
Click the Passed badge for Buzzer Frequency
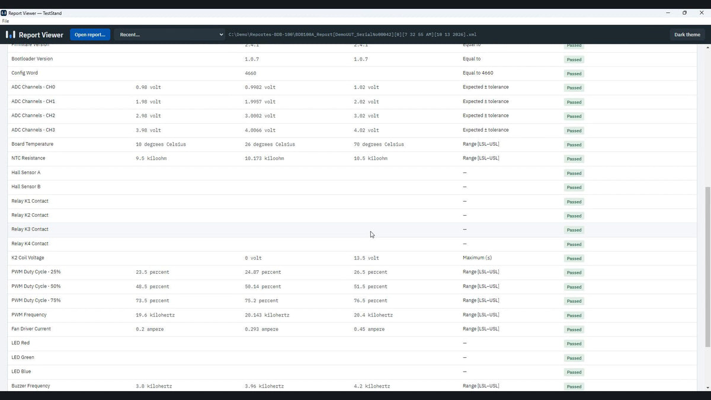coord(574,386)
